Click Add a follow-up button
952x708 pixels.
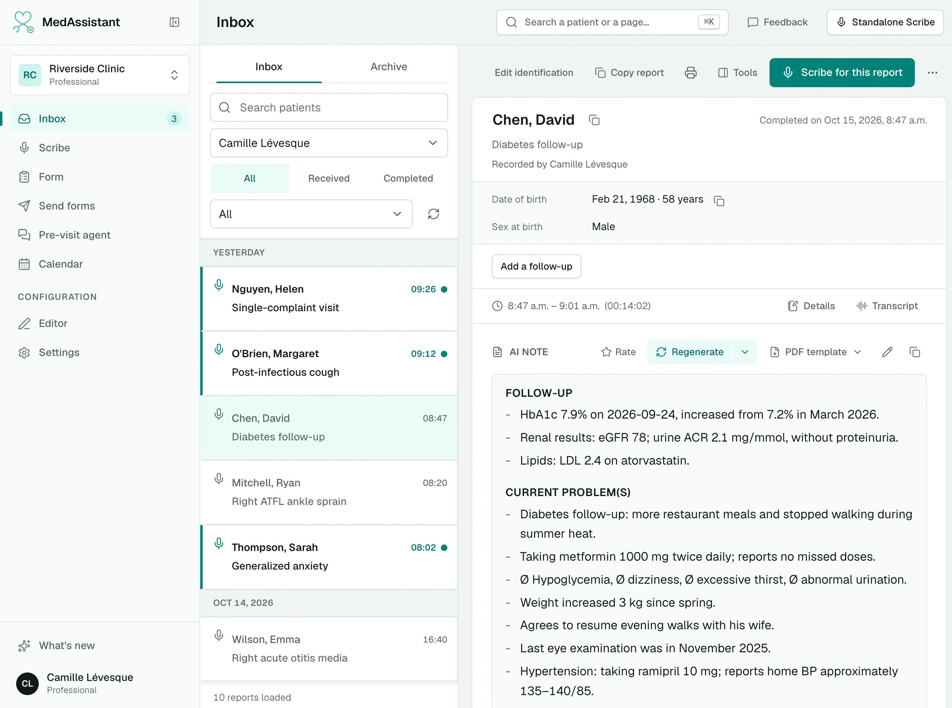(x=536, y=266)
